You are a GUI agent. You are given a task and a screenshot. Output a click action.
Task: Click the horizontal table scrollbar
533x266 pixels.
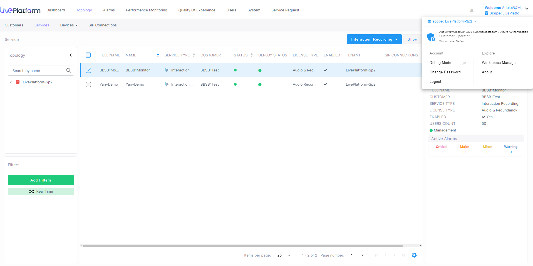(243, 246)
